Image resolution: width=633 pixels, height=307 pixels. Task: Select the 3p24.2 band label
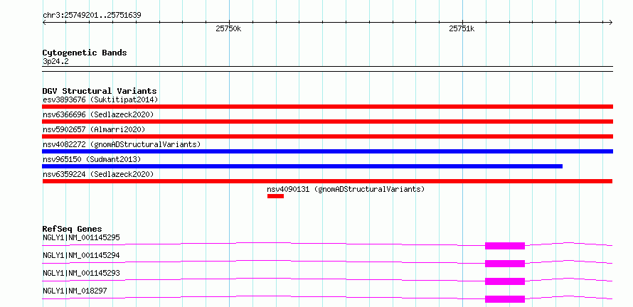(x=55, y=61)
